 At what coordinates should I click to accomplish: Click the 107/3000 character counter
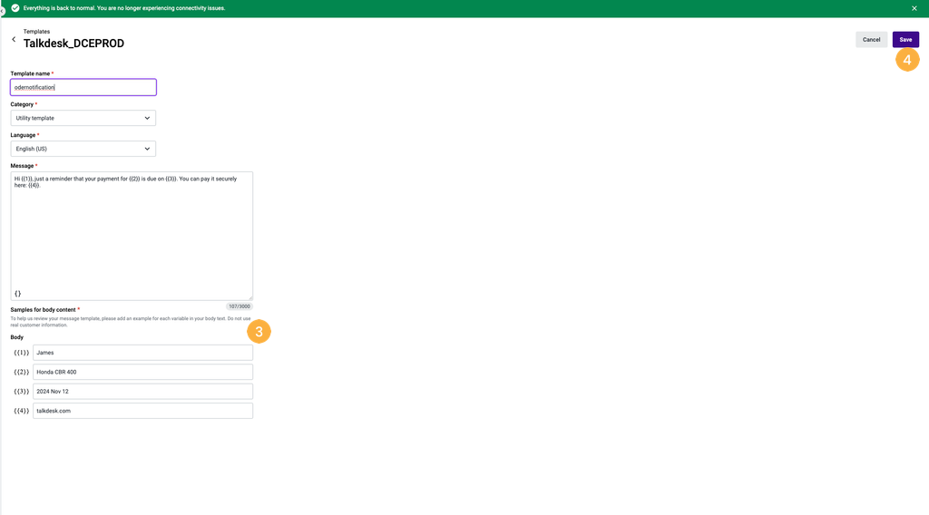[x=240, y=306]
